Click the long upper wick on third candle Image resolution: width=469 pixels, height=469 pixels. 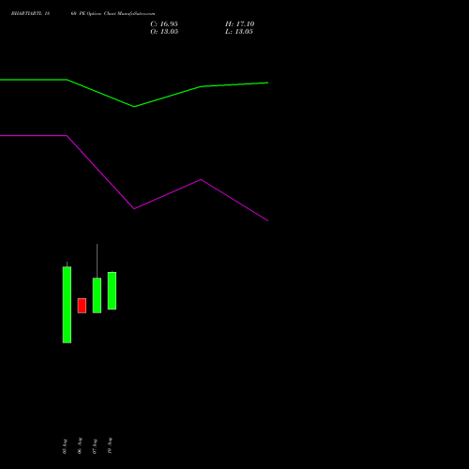click(x=97, y=261)
